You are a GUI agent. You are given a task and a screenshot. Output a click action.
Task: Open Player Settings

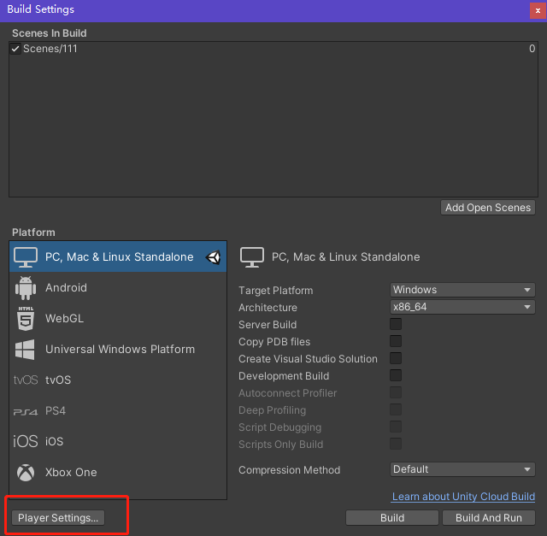pos(58,518)
